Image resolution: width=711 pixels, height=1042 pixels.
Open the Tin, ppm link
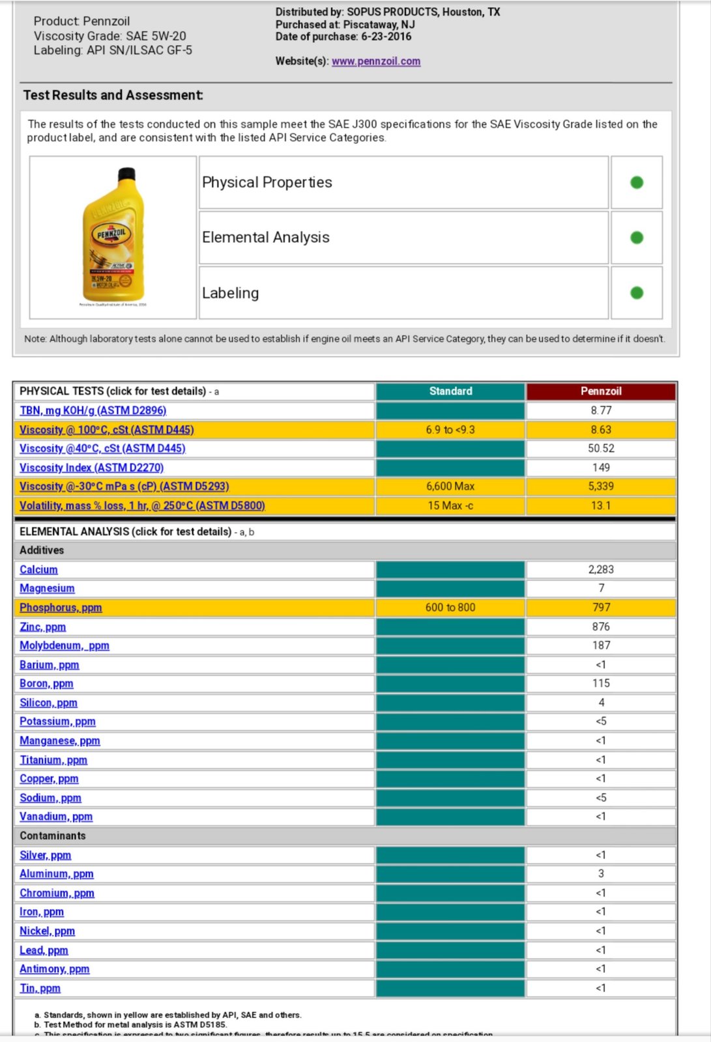(x=40, y=989)
